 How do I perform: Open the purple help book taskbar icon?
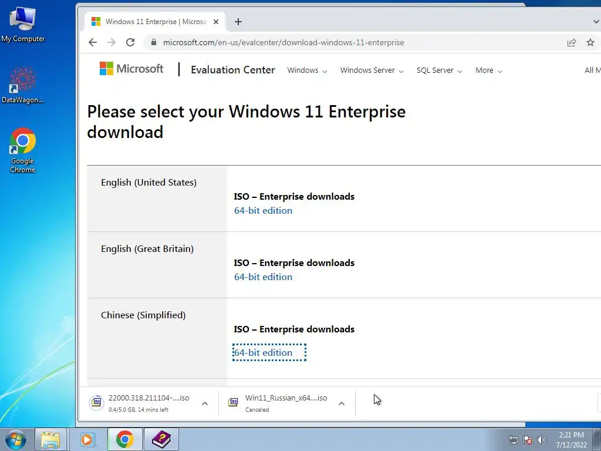click(161, 439)
